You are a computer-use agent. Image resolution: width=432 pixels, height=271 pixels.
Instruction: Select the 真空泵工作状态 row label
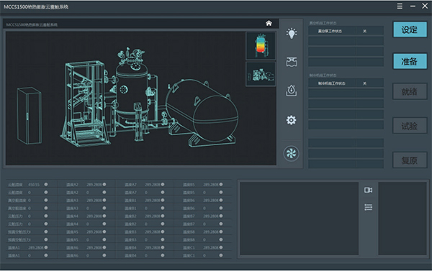[330, 31]
